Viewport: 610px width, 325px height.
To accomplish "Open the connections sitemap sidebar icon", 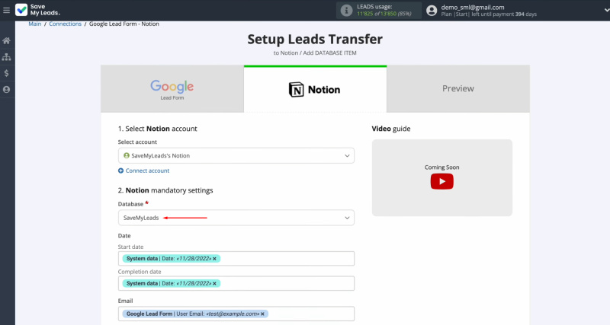I will 7,57.
